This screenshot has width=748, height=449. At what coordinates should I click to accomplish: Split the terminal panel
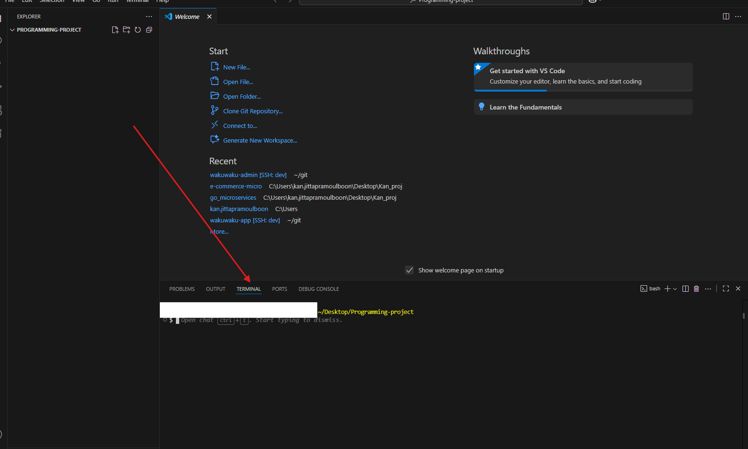685,289
